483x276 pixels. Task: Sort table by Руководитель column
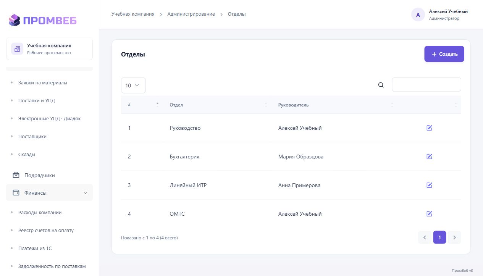(335, 105)
